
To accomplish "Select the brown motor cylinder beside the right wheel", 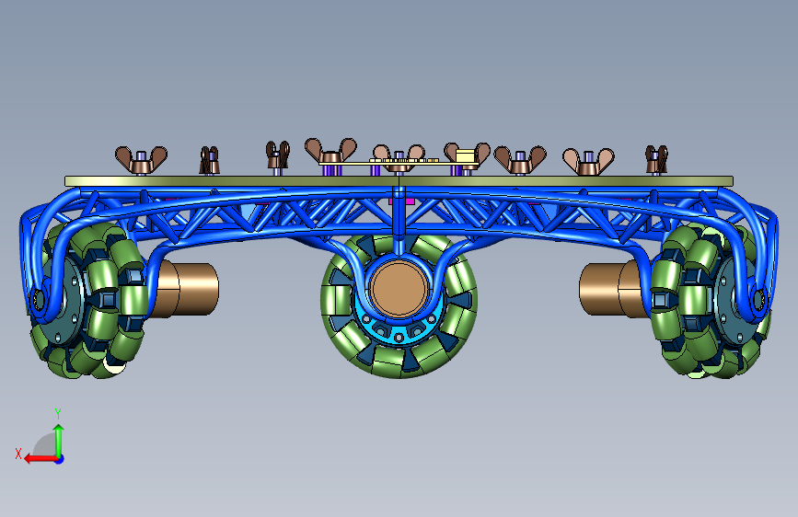I will pos(614,290).
